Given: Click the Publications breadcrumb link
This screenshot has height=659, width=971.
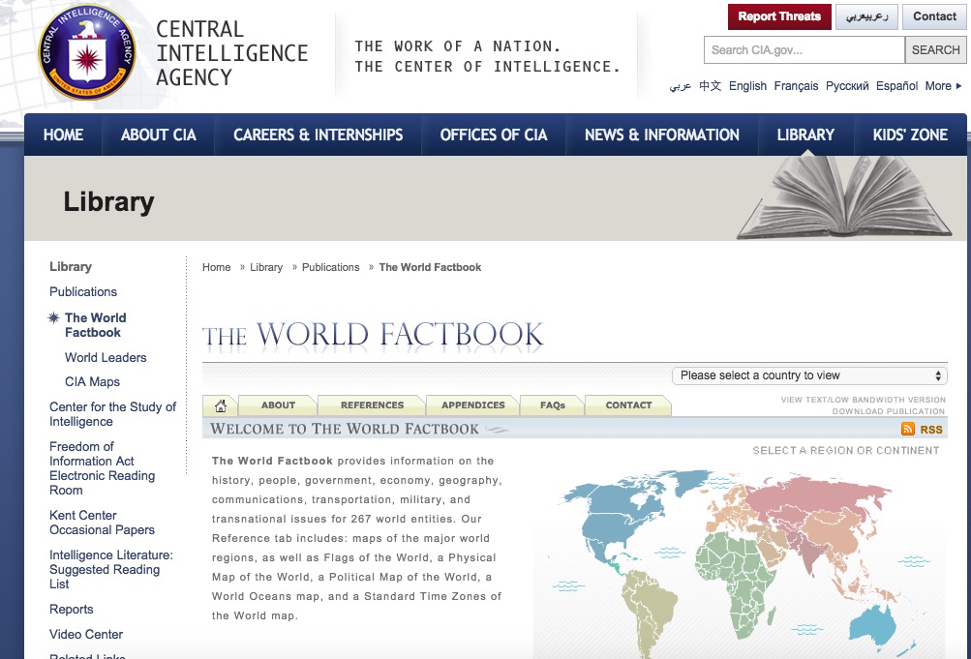Looking at the screenshot, I should 331,267.
